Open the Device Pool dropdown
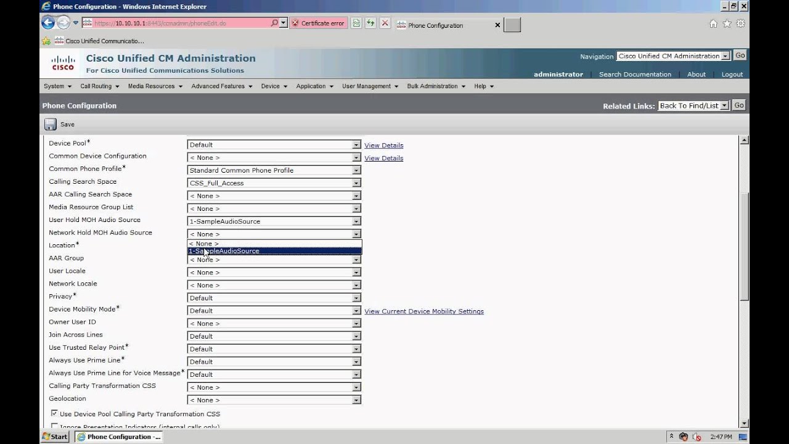 click(274, 145)
